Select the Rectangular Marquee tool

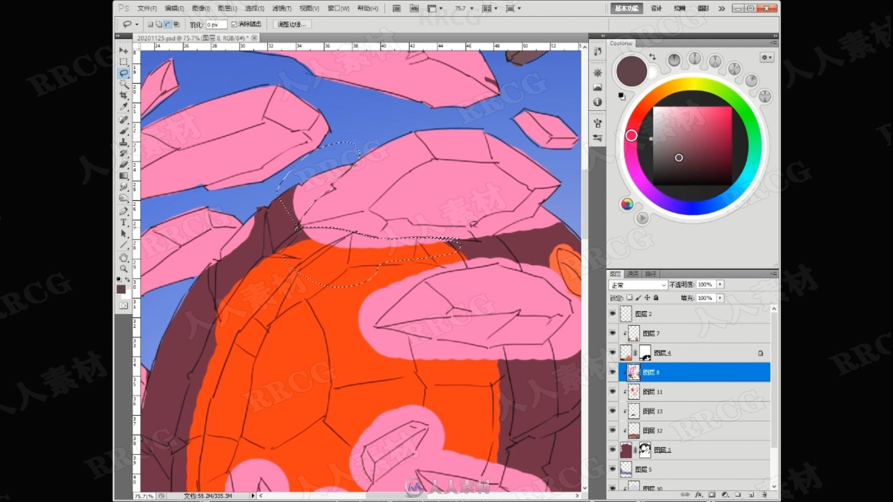point(123,62)
